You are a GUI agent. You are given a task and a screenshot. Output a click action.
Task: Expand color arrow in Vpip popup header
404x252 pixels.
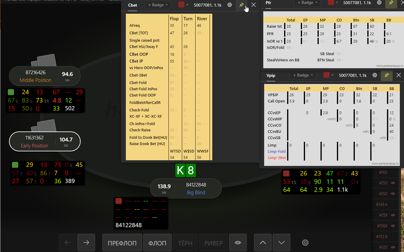pos(332,75)
